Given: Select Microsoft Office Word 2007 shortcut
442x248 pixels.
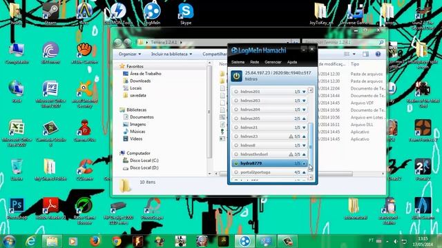Looking at the screenshot, I should click(x=50, y=94).
